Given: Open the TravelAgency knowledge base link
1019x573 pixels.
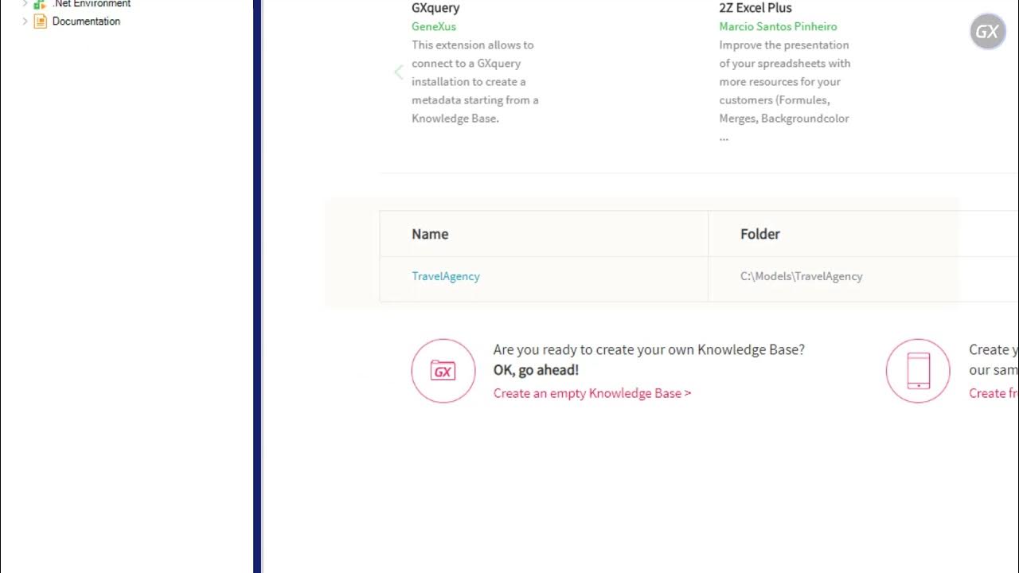Looking at the screenshot, I should [446, 276].
